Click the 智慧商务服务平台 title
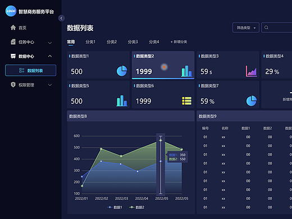 pos(36,12)
